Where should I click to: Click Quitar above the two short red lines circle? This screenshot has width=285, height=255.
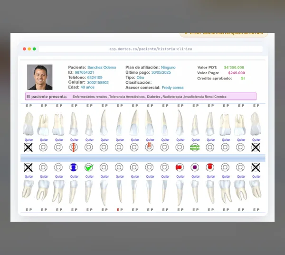[150, 140]
